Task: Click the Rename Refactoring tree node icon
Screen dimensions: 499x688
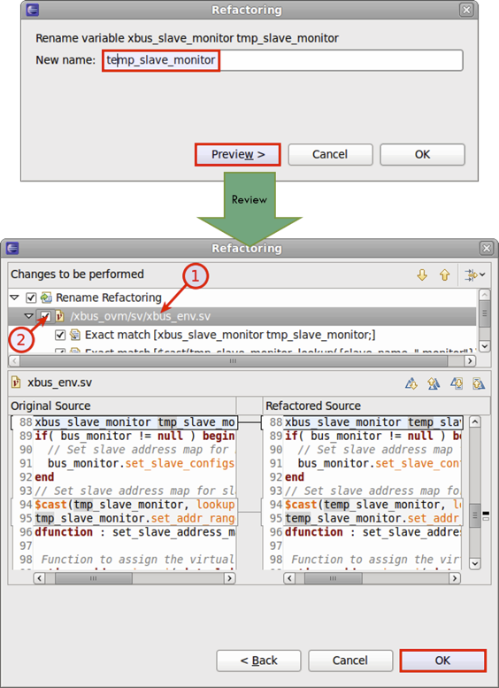Action: tap(46, 298)
